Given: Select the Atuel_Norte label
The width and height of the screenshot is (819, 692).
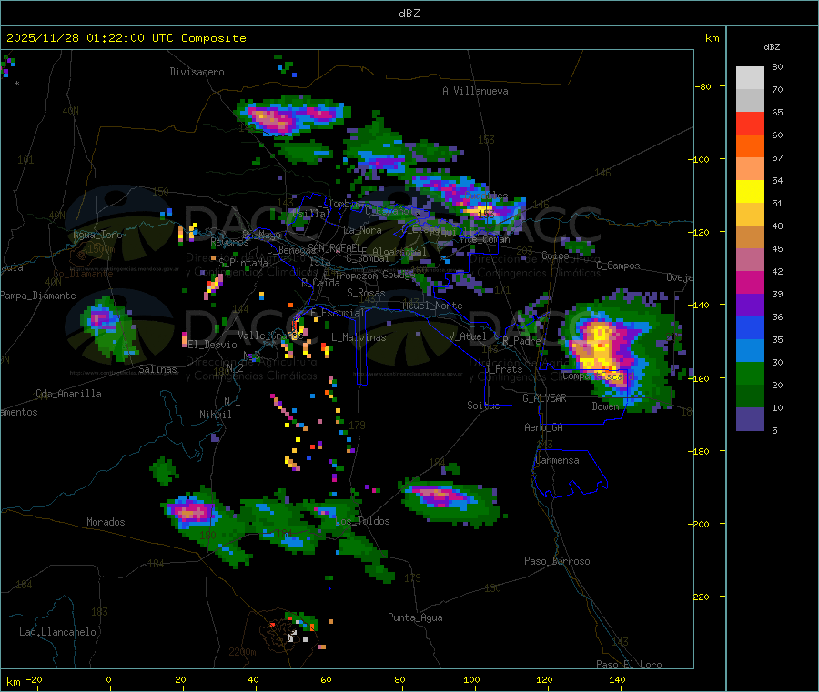Looking at the screenshot, I should [x=432, y=306].
